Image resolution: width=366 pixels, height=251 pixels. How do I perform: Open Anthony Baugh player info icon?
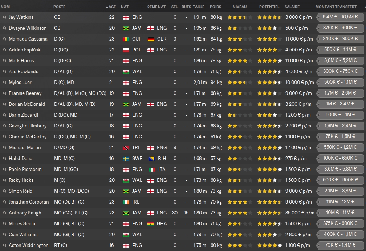[4, 213]
